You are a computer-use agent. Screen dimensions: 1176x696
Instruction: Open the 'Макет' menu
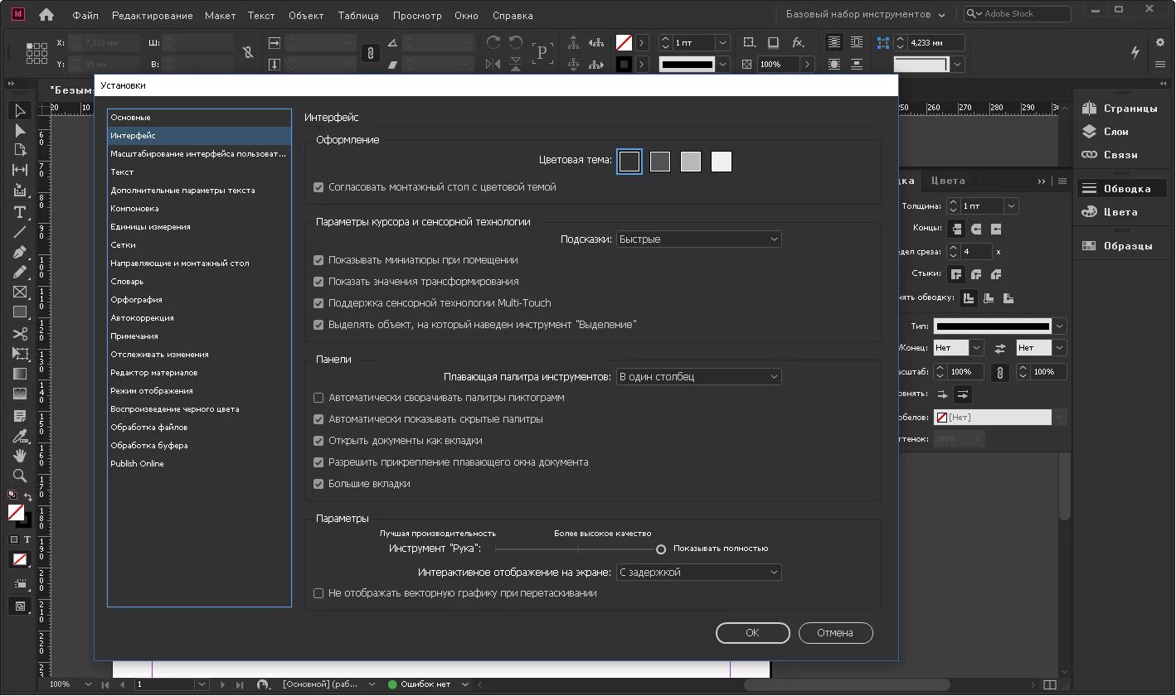tap(220, 15)
